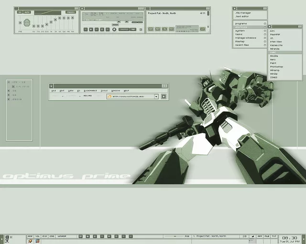
Task: Expand the manage windows menu entry
Action: [x=250, y=38]
